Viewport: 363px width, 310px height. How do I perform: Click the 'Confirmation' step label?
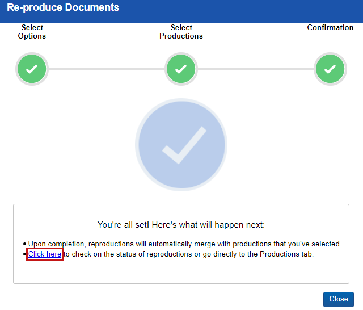tap(330, 28)
